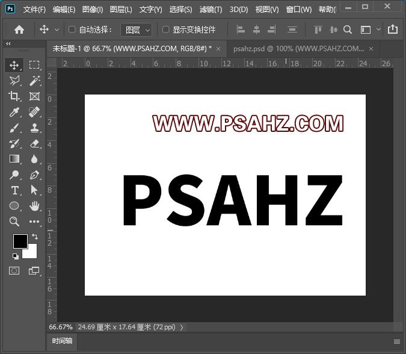The height and width of the screenshot is (354, 406).
Task: Open the 文字(Y) menu
Action: [151, 10]
